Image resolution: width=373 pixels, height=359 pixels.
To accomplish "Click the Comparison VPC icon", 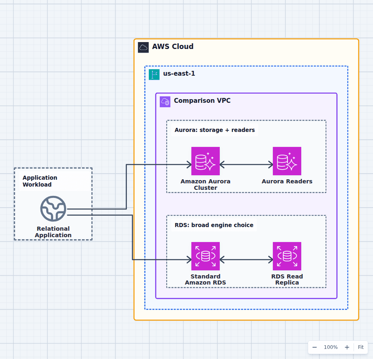I will 165,102.
